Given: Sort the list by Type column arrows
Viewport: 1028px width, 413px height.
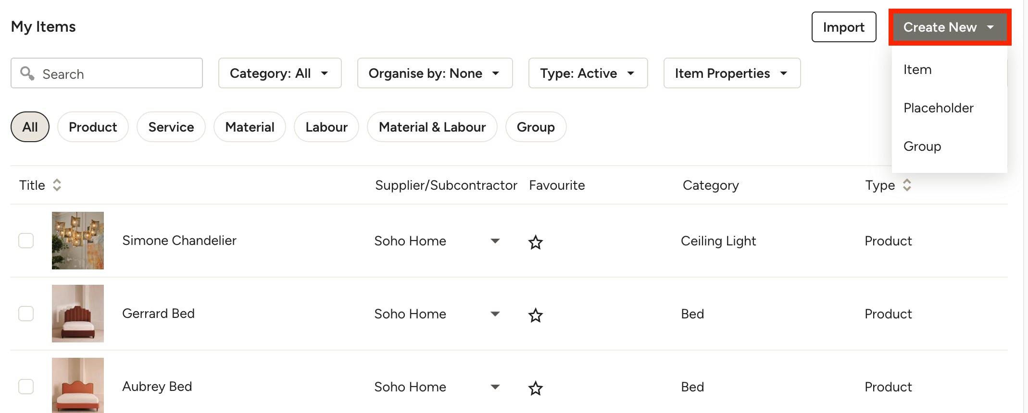Looking at the screenshot, I should tap(907, 185).
